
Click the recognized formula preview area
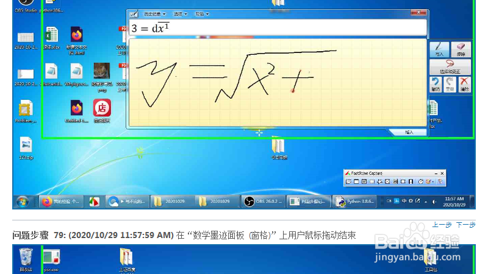pos(278,28)
